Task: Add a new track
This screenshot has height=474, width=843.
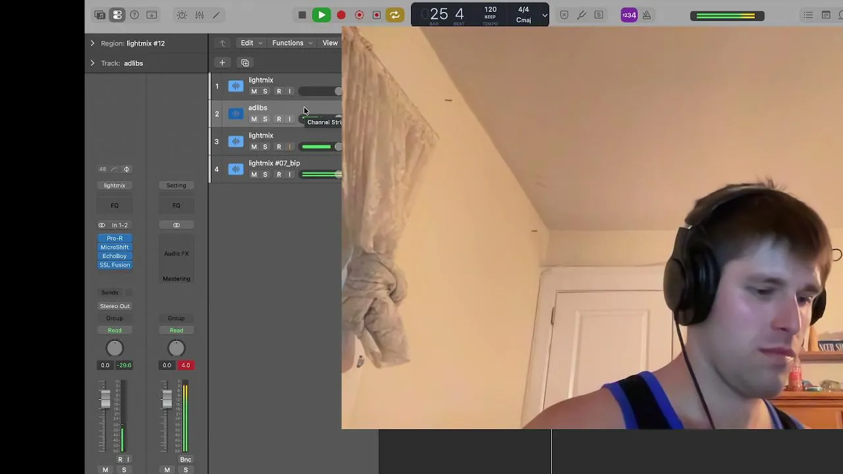Action: 222,63
